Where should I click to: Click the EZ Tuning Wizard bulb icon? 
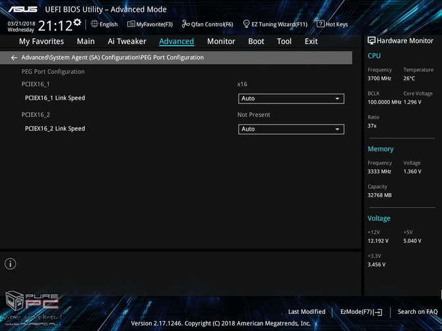click(x=246, y=24)
